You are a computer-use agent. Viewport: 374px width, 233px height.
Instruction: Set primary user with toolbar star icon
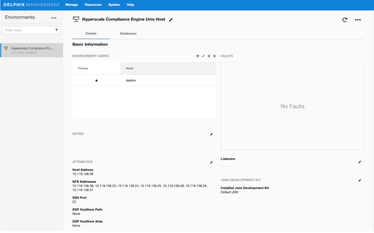click(209, 56)
